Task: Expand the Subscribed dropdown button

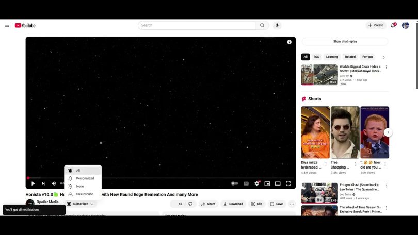Action: tap(81, 204)
